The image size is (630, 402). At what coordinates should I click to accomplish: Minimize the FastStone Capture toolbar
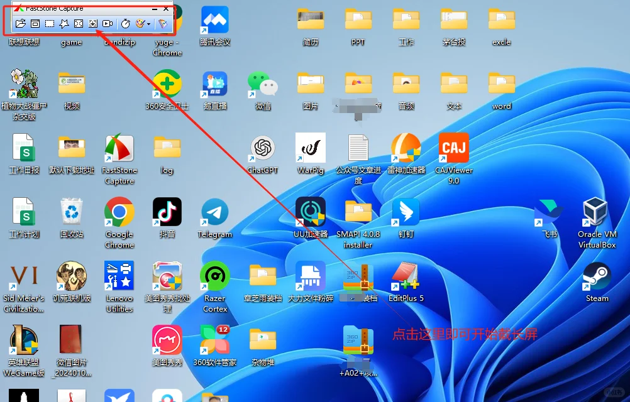click(x=155, y=8)
